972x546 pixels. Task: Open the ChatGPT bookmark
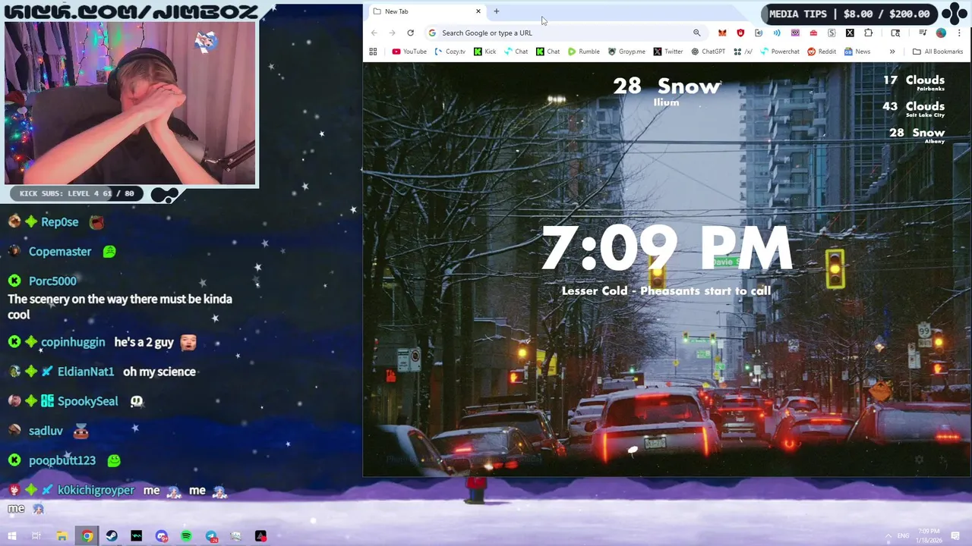point(708,52)
